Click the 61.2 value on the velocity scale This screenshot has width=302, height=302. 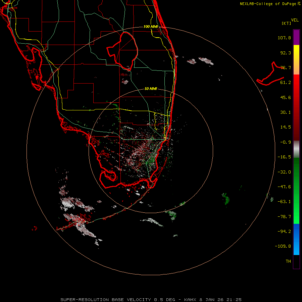(x=286, y=83)
